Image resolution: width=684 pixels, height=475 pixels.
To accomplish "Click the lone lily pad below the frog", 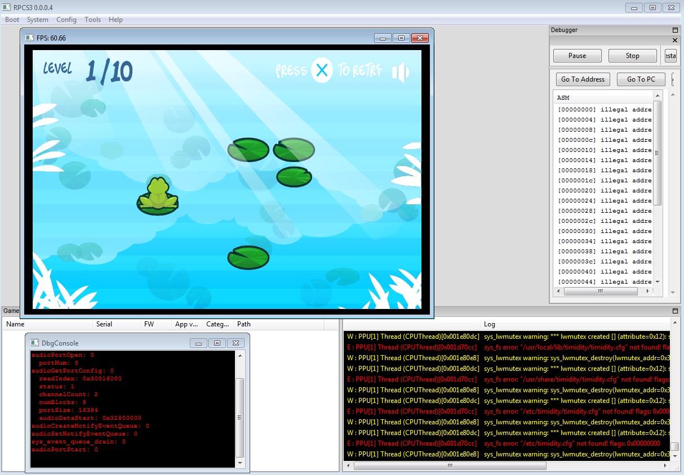I will coord(248,257).
